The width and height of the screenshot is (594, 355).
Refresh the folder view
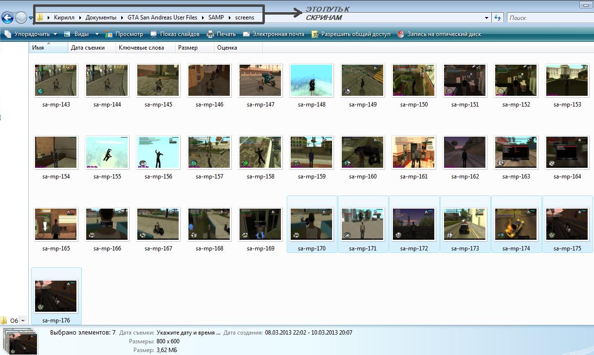(498, 18)
